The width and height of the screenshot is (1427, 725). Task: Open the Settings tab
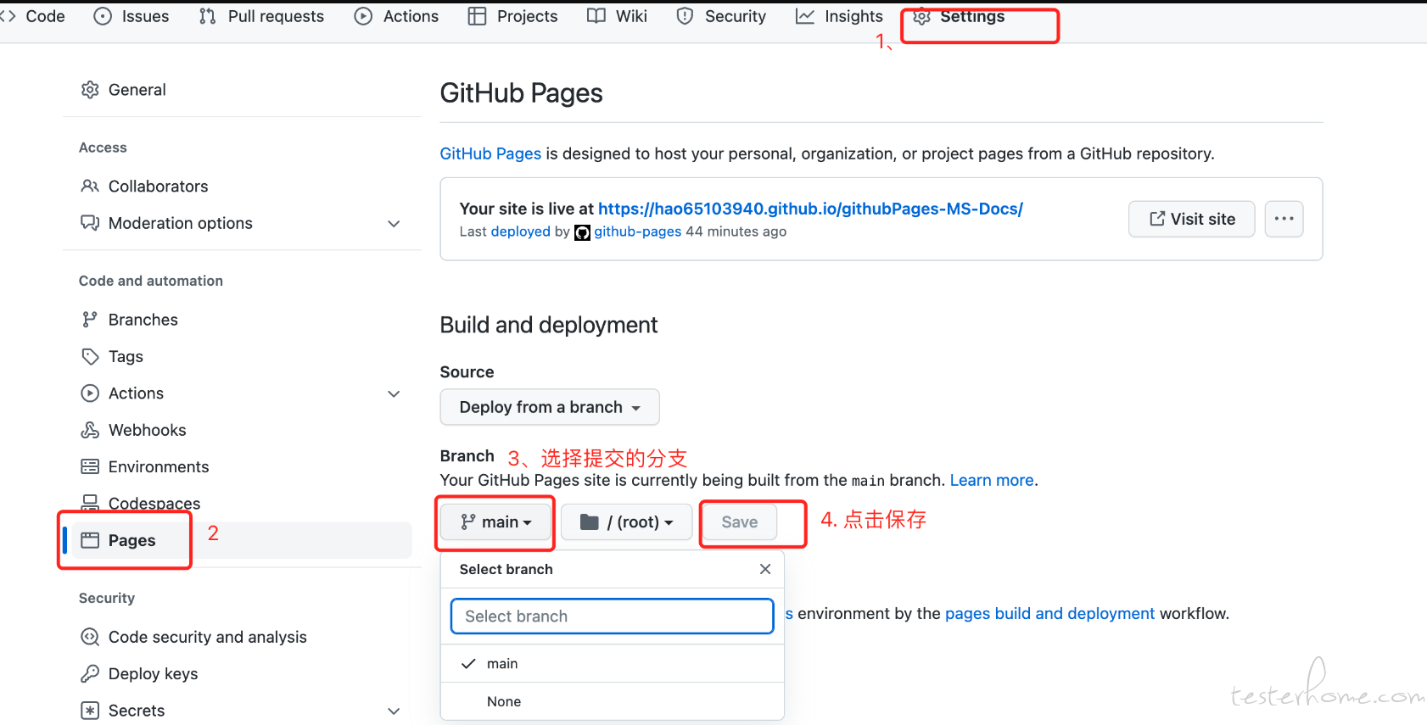(x=959, y=16)
